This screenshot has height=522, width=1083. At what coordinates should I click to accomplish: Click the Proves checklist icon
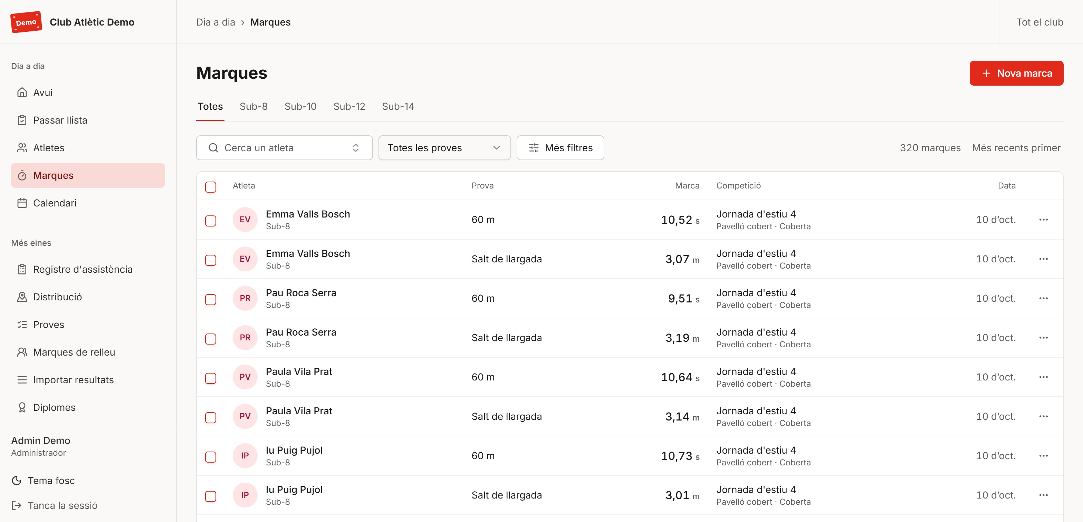(22, 325)
